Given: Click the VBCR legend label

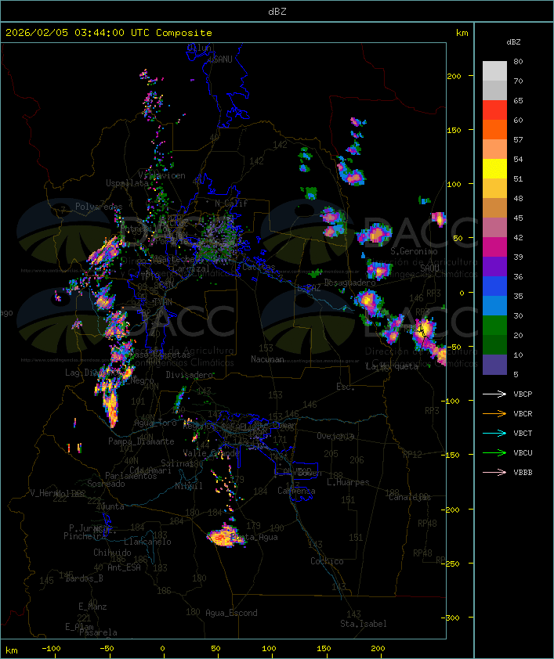Looking at the screenshot, I should (523, 413).
